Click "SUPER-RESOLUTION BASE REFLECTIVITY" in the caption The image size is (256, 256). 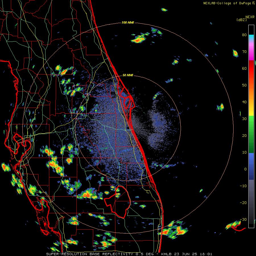(90, 254)
